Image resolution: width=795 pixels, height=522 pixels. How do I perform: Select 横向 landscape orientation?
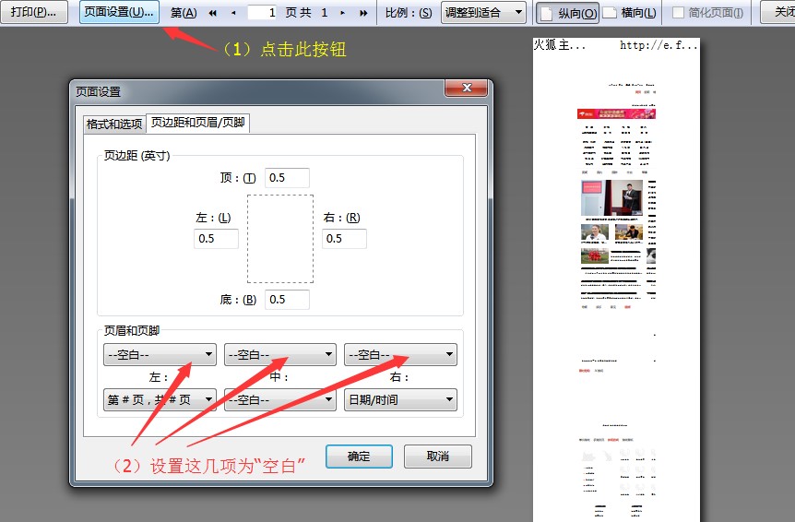(631, 13)
